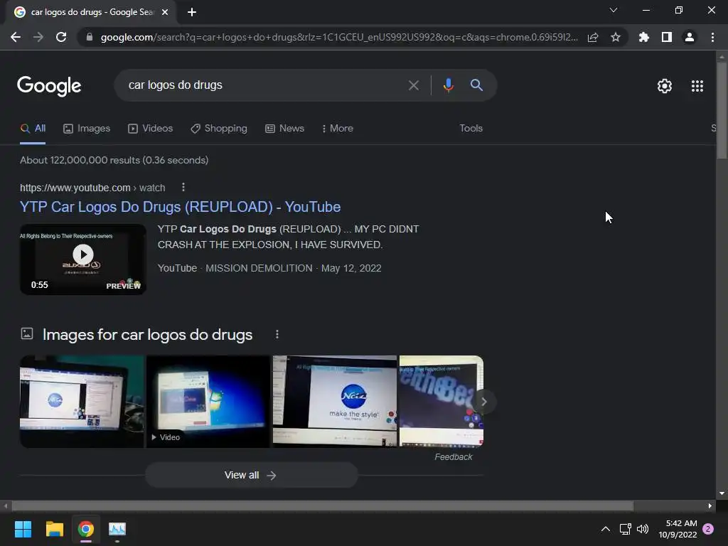Image resolution: width=728 pixels, height=546 pixels.
Task: Open the clock and date panel
Action: [678, 529]
